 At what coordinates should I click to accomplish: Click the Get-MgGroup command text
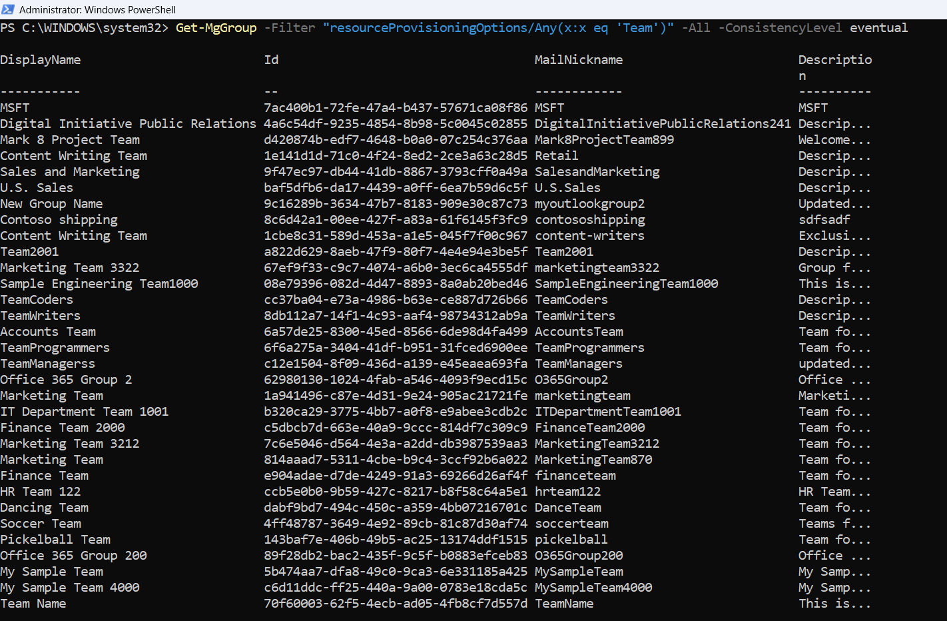pos(216,28)
